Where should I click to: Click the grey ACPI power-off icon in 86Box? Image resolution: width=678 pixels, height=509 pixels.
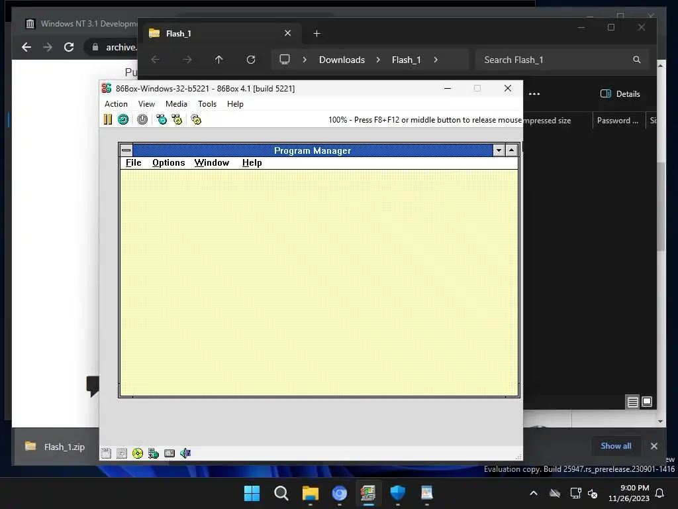(x=142, y=119)
